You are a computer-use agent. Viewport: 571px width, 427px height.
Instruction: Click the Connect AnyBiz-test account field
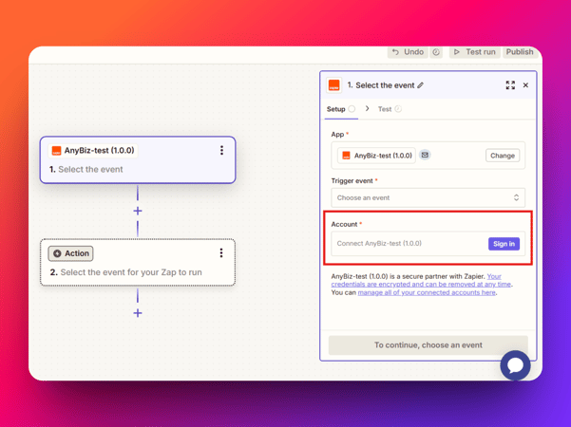click(428, 244)
